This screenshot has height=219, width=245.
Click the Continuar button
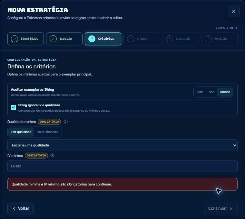[220, 208]
